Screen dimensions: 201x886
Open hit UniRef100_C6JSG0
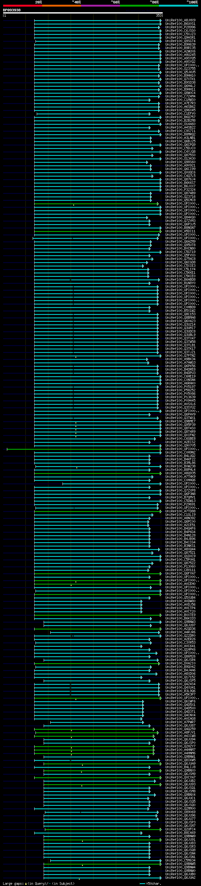(180, 30)
